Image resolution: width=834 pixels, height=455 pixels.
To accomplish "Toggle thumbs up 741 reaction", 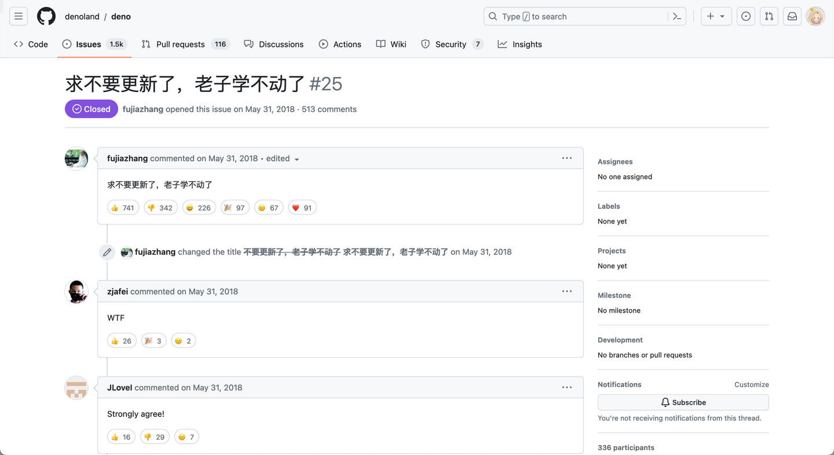I will [x=123, y=208].
